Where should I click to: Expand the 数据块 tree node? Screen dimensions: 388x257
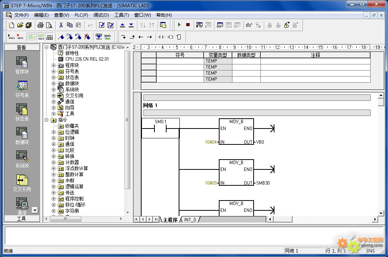[x=53, y=83]
